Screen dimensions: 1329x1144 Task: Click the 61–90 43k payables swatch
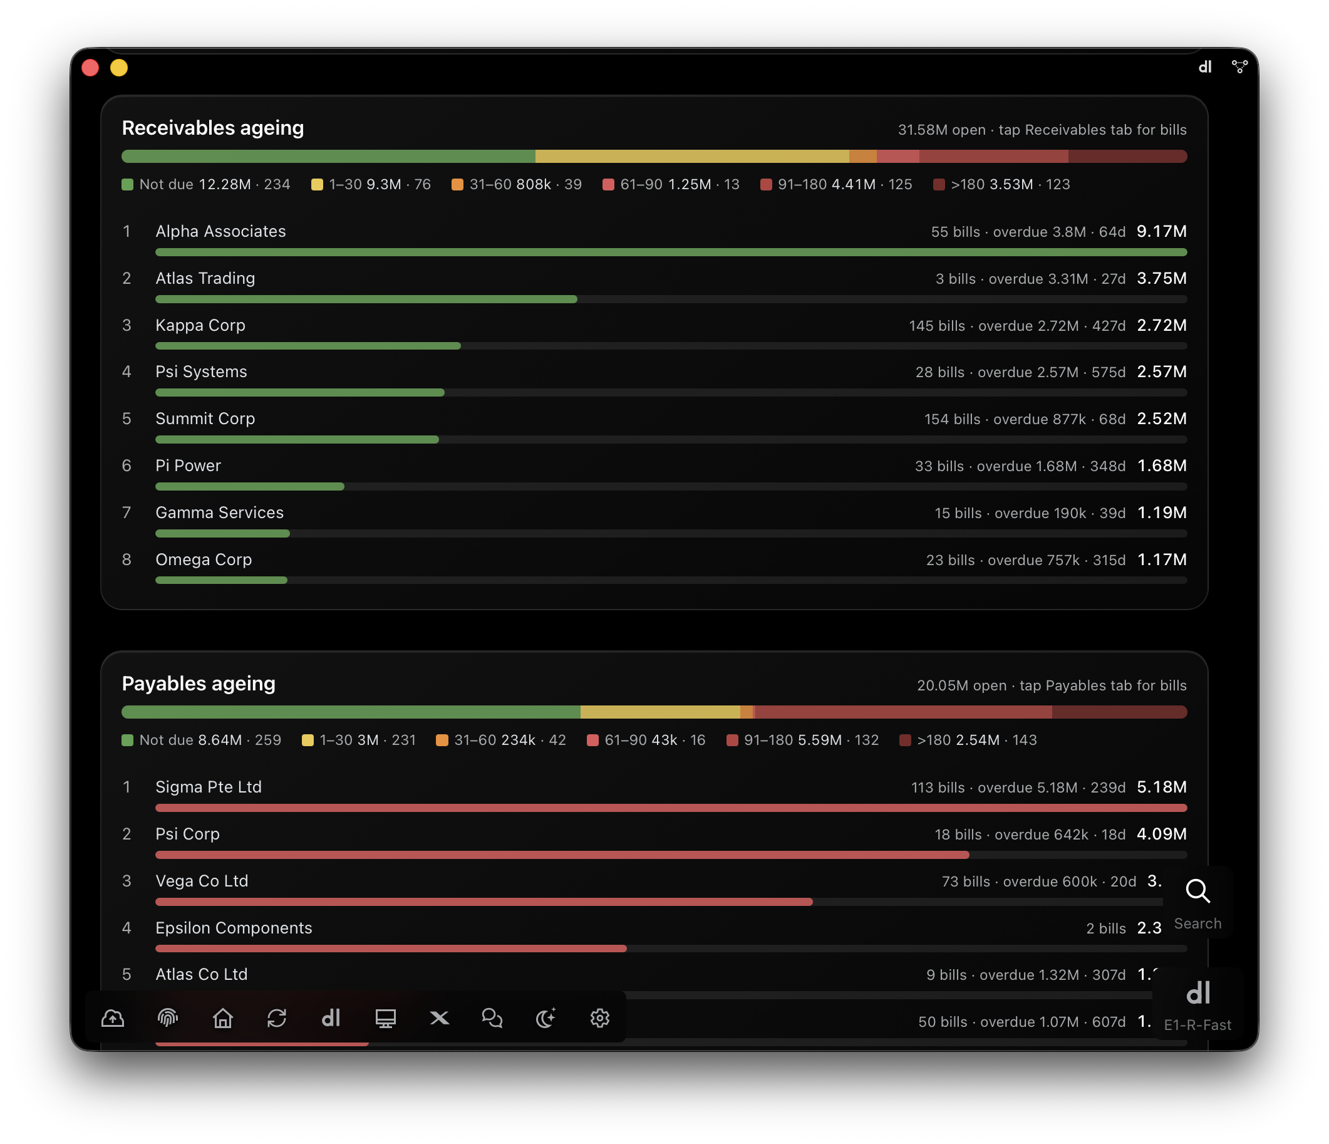592,741
